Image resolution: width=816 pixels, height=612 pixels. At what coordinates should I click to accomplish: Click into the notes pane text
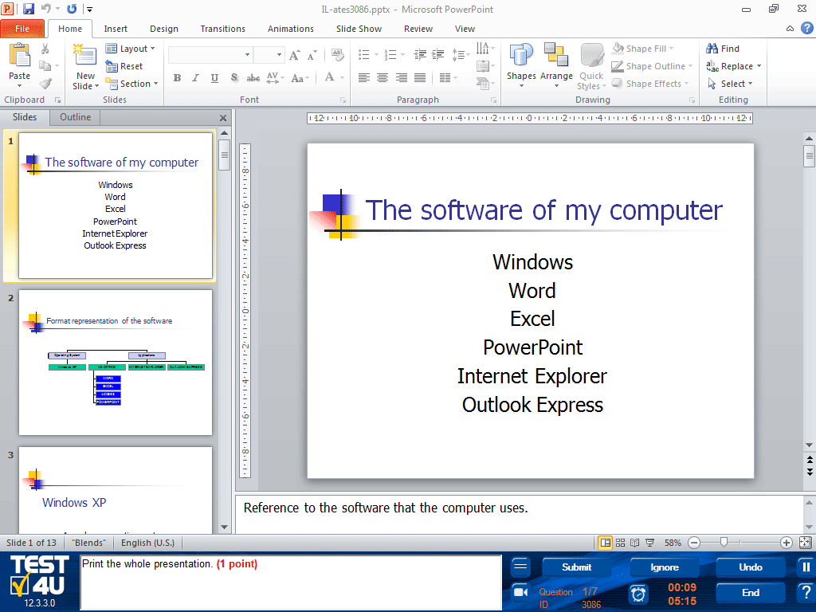pyautogui.click(x=386, y=508)
